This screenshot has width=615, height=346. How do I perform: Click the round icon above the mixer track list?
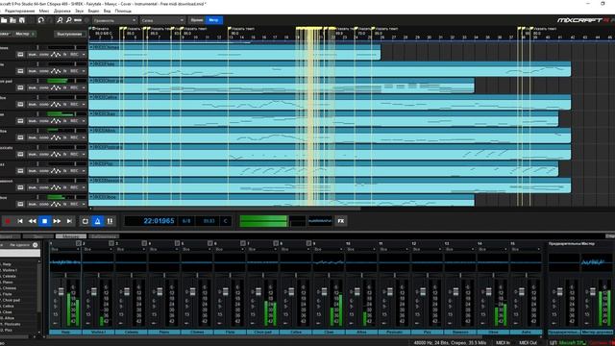[35, 245]
